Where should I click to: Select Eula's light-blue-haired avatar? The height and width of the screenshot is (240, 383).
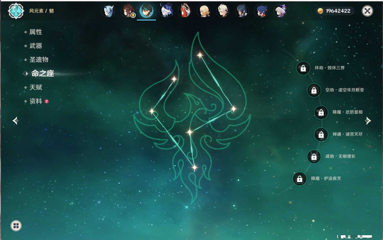(x=108, y=11)
